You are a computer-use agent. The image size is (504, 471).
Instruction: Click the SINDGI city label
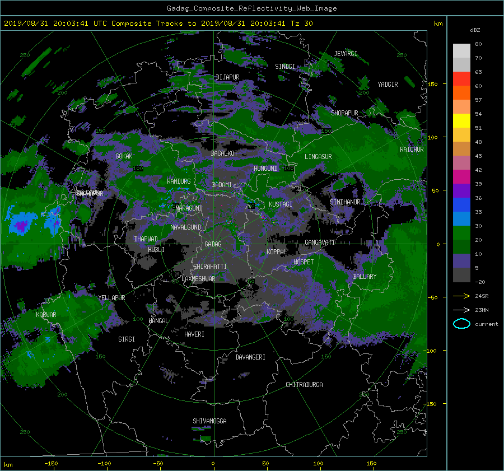point(285,67)
